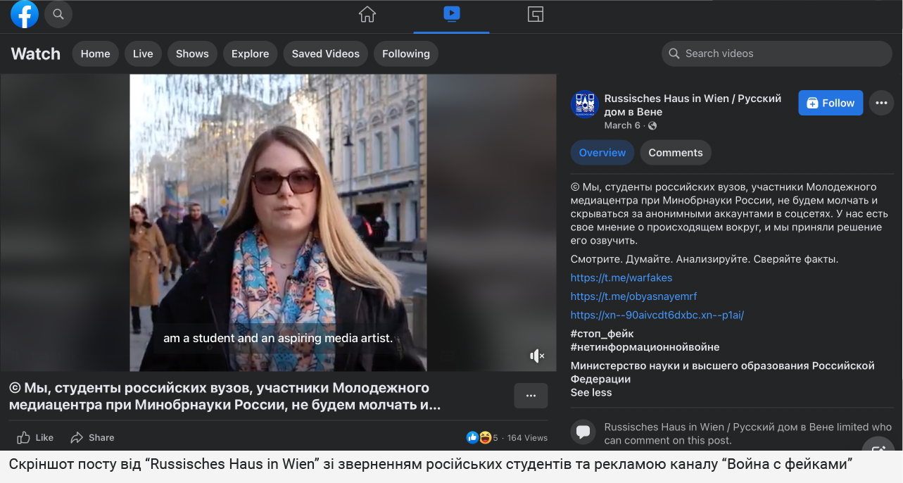
Task: Select the Home pill in Watch
Action: 95,54
